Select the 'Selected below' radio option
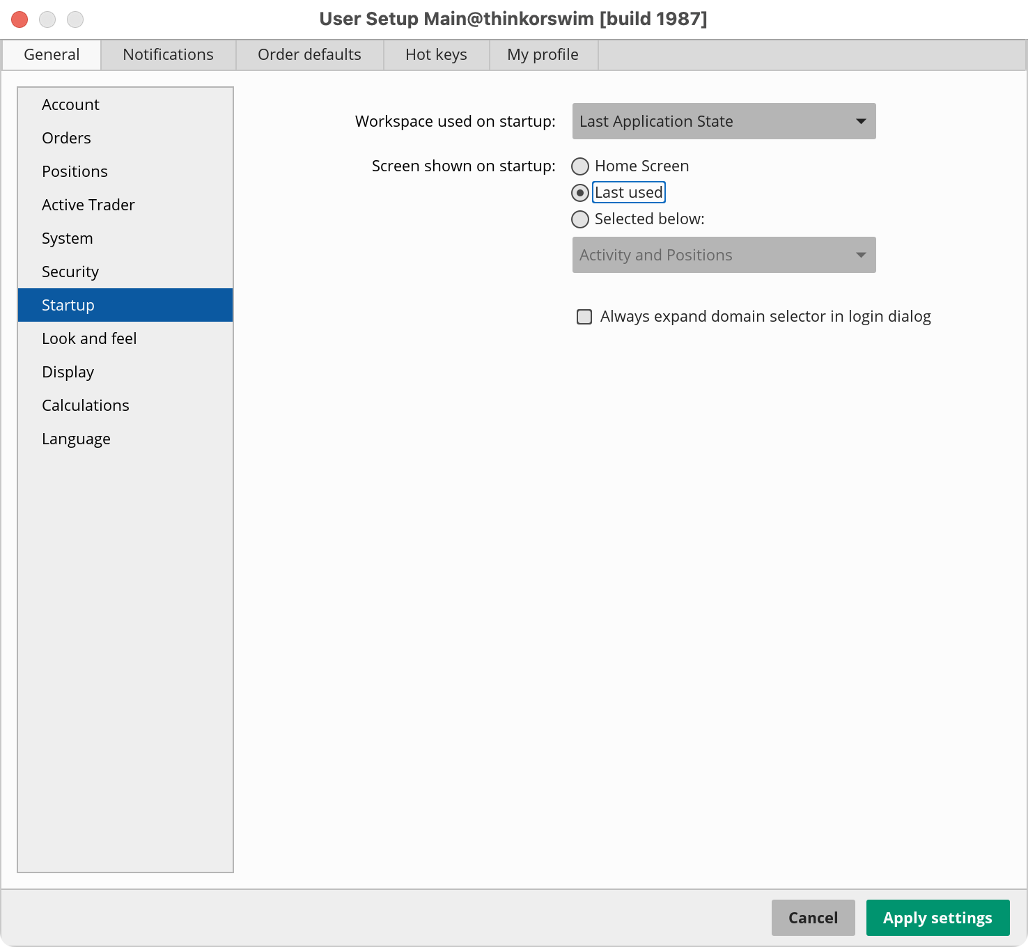 pyautogui.click(x=580, y=219)
